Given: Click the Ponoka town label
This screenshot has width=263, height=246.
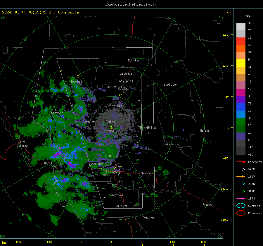Looking at the screenshot, I should pyautogui.click(x=133, y=60).
